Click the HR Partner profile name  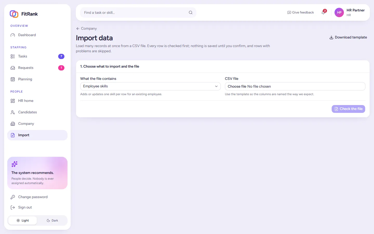pos(356,10)
